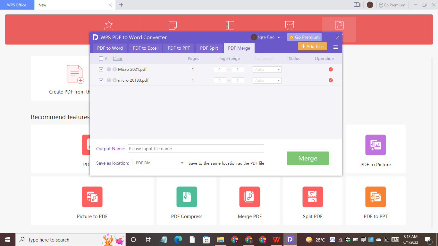
Task: Edit end page for micro 20133.pdf
Action: point(238,80)
